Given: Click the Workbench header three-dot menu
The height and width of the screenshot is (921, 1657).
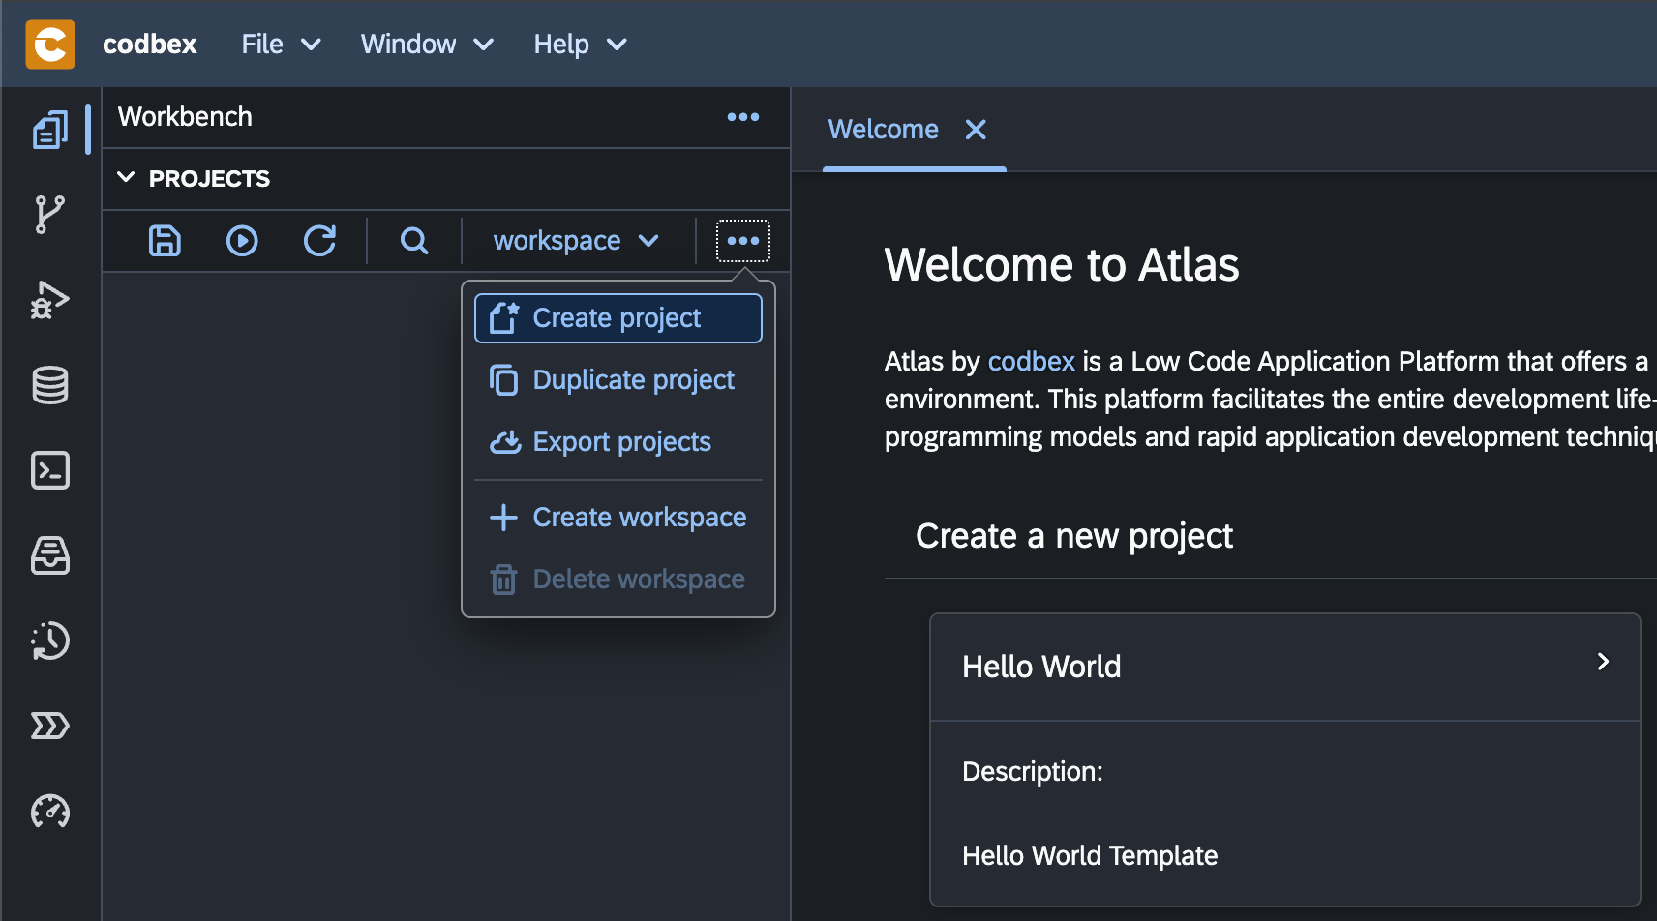Looking at the screenshot, I should point(743,117).
